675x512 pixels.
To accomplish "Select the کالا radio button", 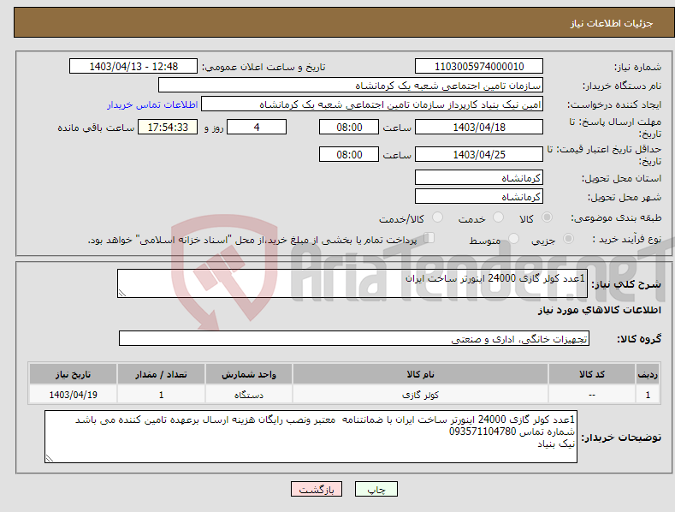I will click(548, 217).
